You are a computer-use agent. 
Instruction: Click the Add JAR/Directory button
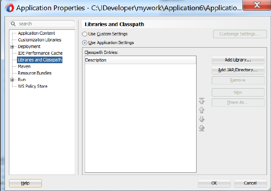click(x=238, y=70)
